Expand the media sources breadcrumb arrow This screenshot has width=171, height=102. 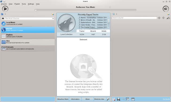(5, 14)
